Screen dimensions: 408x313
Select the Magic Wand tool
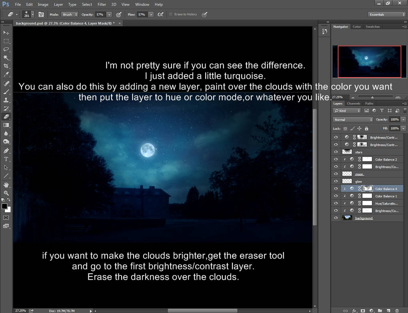coord(6,58)
